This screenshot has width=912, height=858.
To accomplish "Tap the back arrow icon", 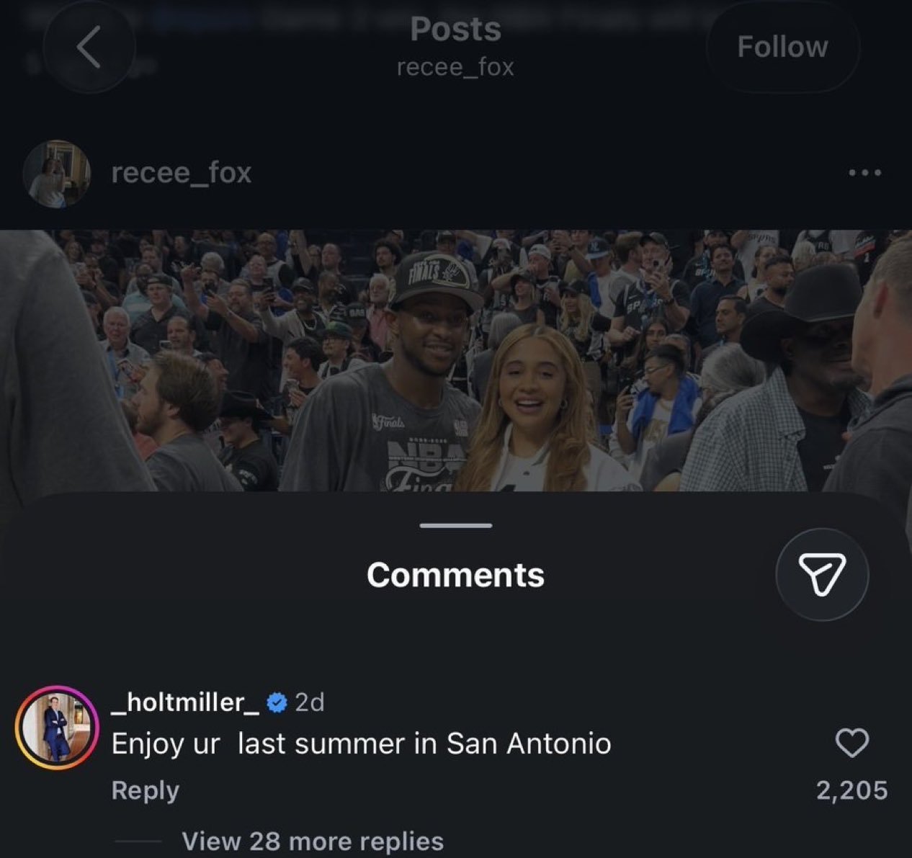I will pyautogui.click(x=89, y=48).
